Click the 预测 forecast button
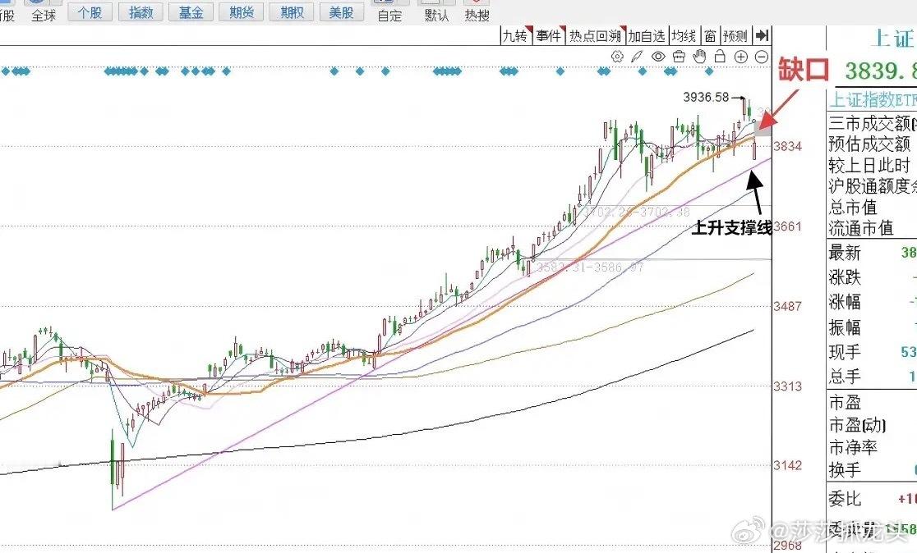 click(x=735, y=35)
